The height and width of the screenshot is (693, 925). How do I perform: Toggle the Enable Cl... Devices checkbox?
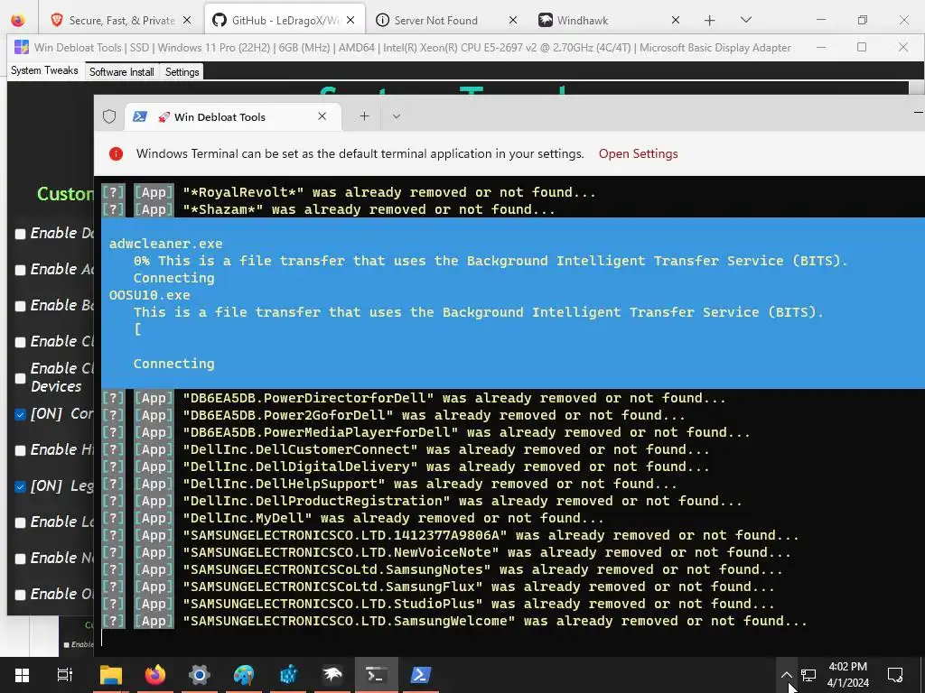20,378
